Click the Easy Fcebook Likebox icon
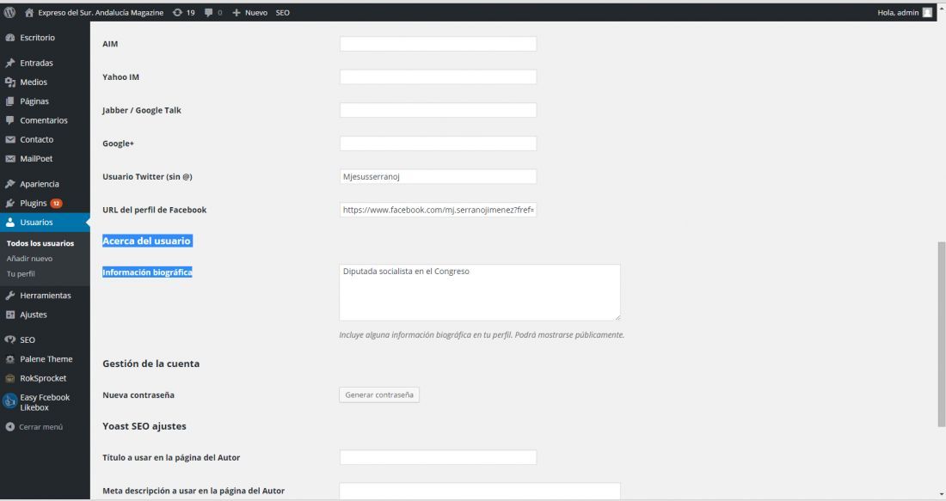This screenshot has width=946, height=501. click(10, 401)
